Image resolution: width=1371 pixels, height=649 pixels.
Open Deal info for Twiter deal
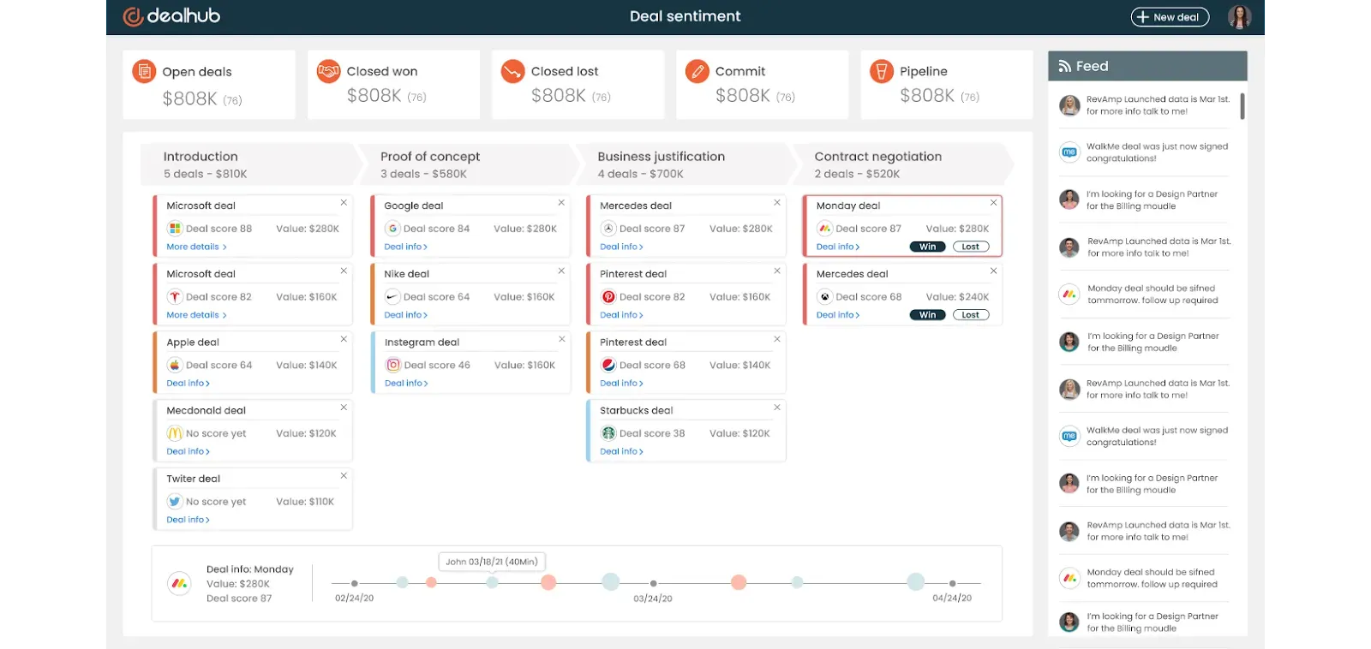pos(188,520)
